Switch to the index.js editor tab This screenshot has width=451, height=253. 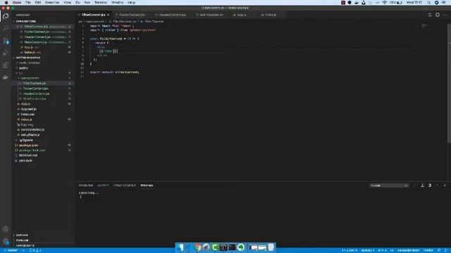[271, 15]
